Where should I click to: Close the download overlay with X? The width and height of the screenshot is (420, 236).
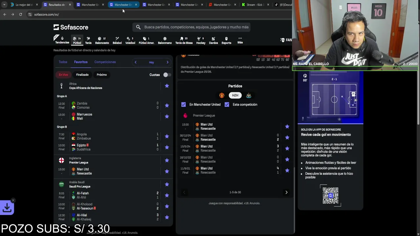pos(13,200)
